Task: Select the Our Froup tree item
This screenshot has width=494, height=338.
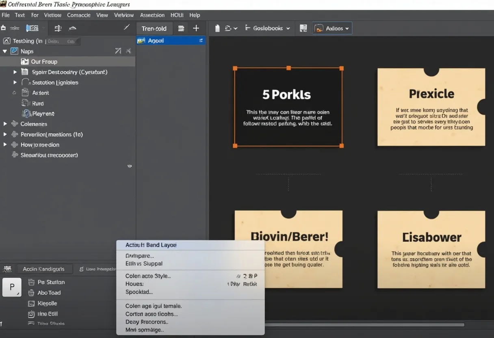Action: 44,62
